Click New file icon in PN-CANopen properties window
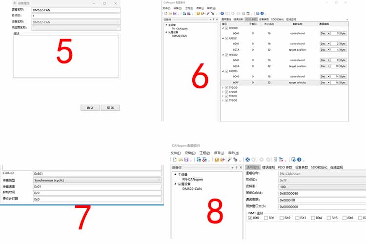This screenshot has height=244, width=366. 174,160
